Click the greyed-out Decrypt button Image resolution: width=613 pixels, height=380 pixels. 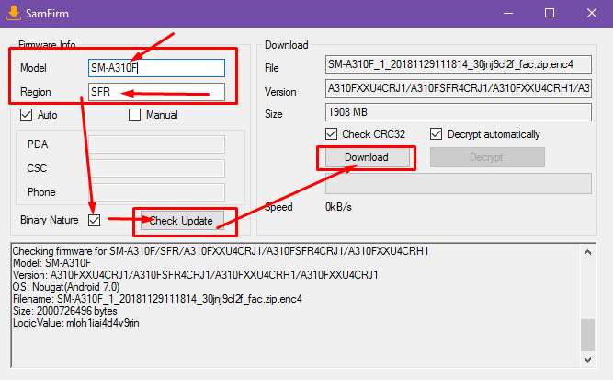pos(487,157)
